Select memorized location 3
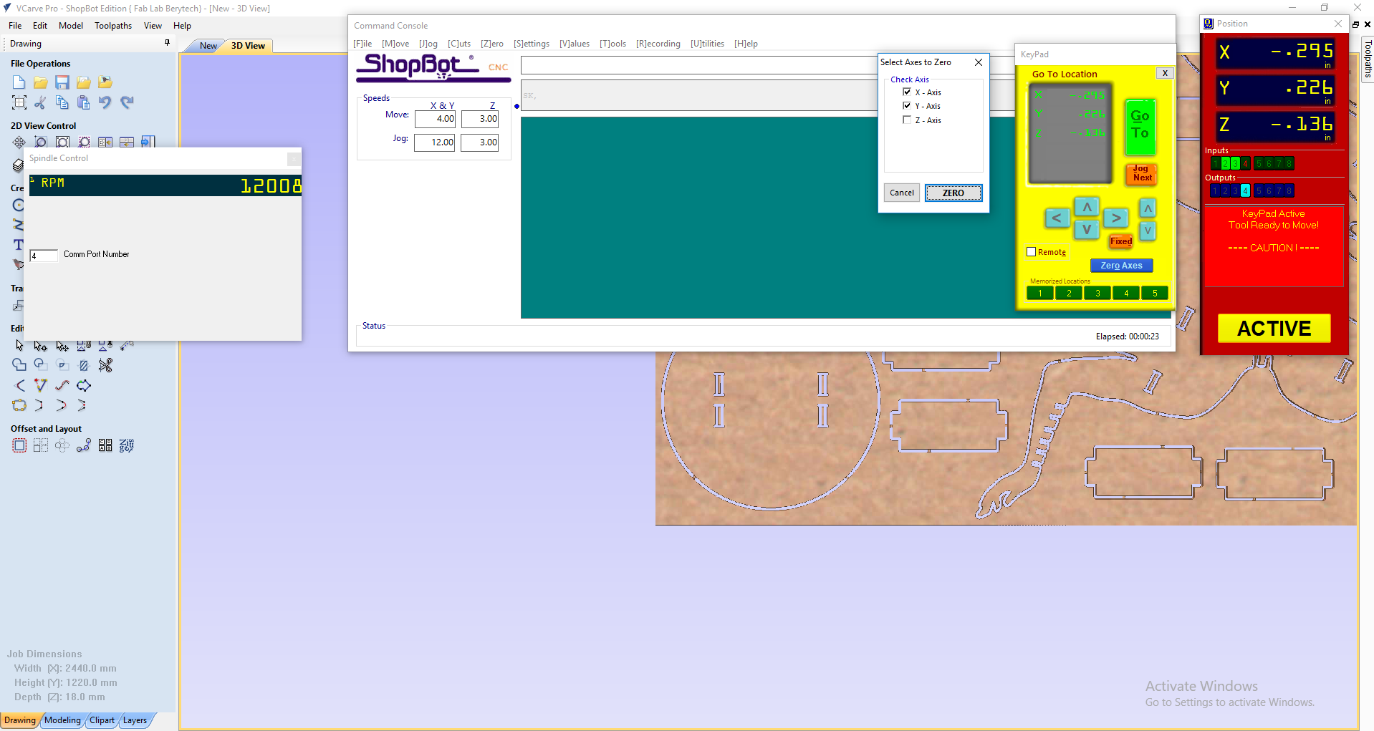The width and height of the screenshot is (1374, 731). point(1097,293)
